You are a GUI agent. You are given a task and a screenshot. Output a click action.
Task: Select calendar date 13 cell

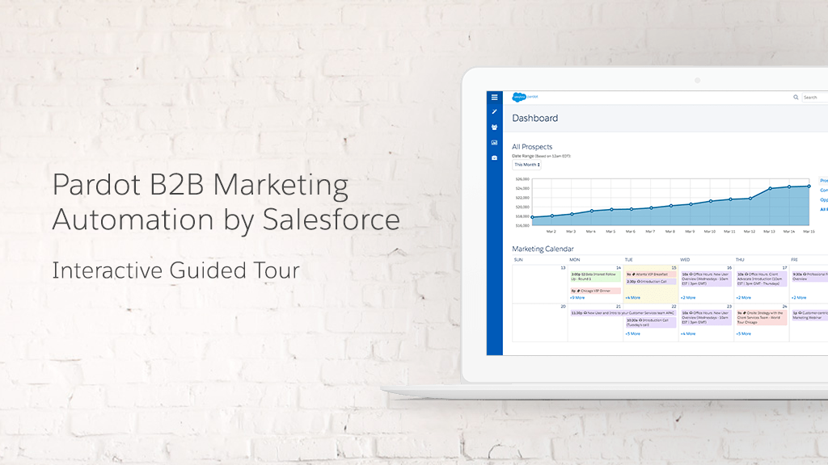[x=539, y=283]
